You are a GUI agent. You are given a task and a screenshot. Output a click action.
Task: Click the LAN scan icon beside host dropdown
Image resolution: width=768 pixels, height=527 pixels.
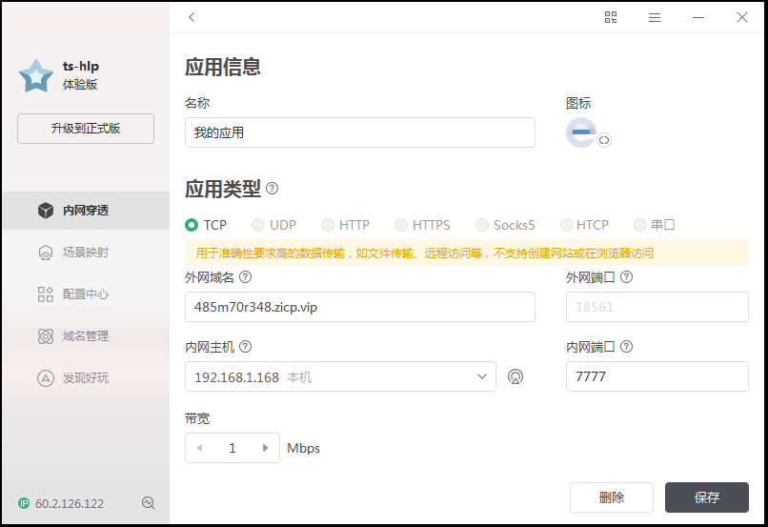pyautogui.click(x=515, y=376)
